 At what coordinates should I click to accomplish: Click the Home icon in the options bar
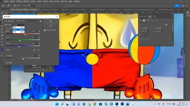[x=3, y=6]
